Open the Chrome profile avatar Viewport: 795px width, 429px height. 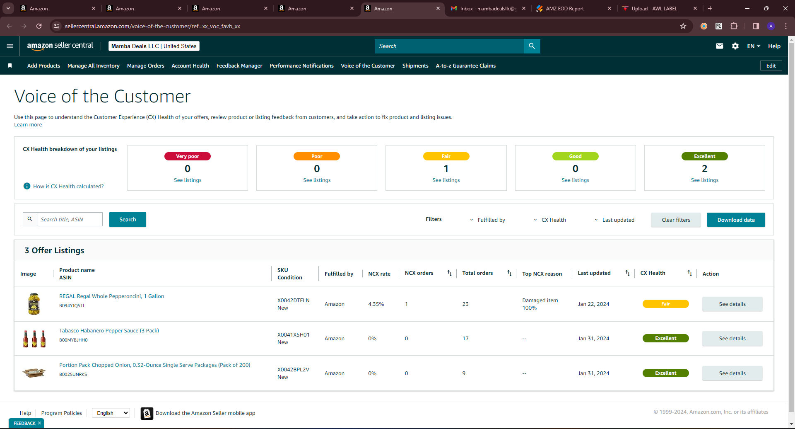pos(771,26)
